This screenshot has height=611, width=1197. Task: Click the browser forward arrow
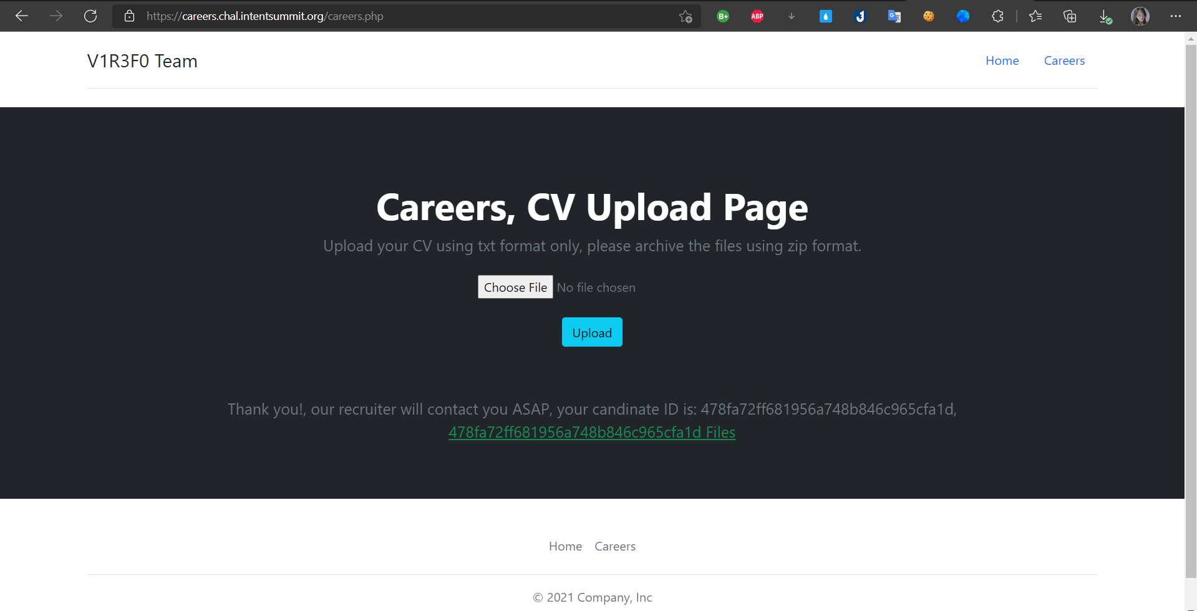click(x=56, y=16)
